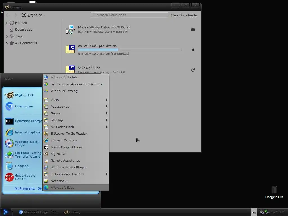Retry the VS2005EE.iso download
The height and width of the screenshot is (216, 288).
pyautogui.click(x=193, y=70)
